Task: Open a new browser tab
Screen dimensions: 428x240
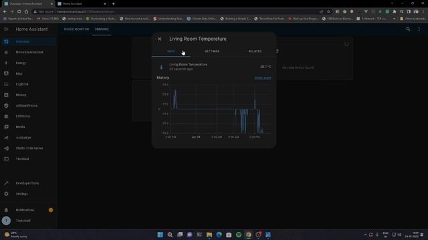Action: 113,4
